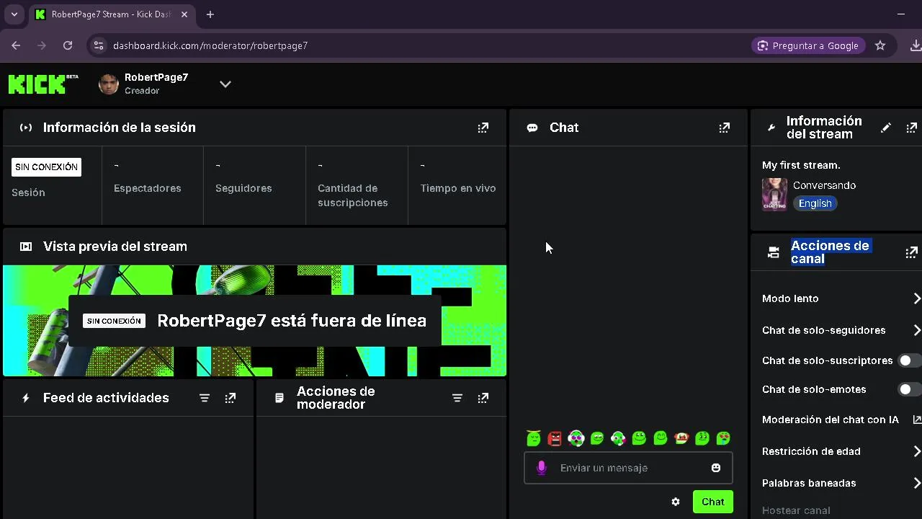The width and height of the screenshot is (922, 519).
Task: Insert the angel halo green emote
Action: [534, 438]
